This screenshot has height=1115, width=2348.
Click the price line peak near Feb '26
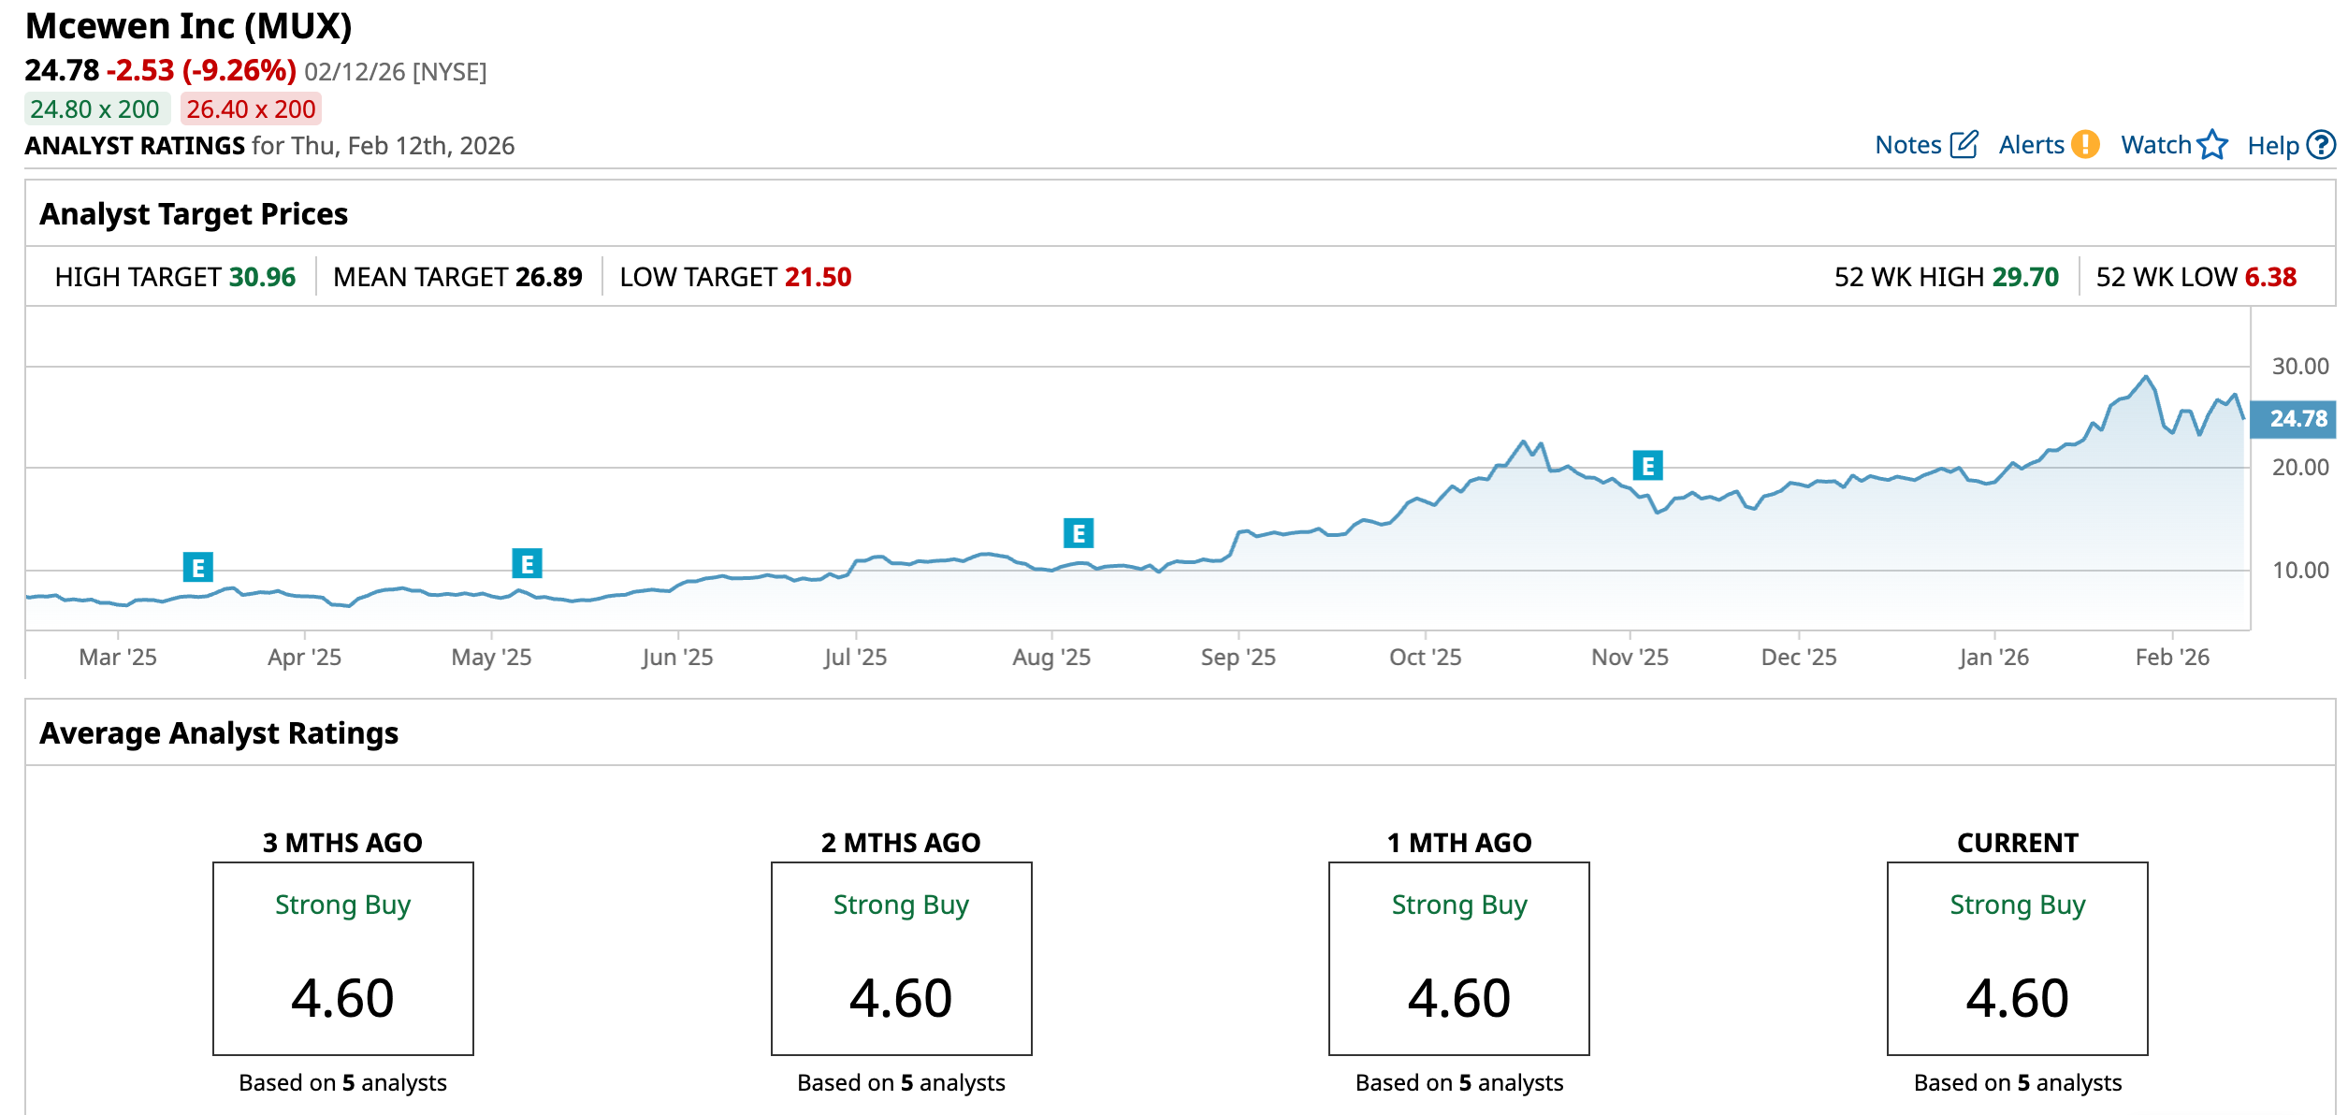[x=2145, y=377]
